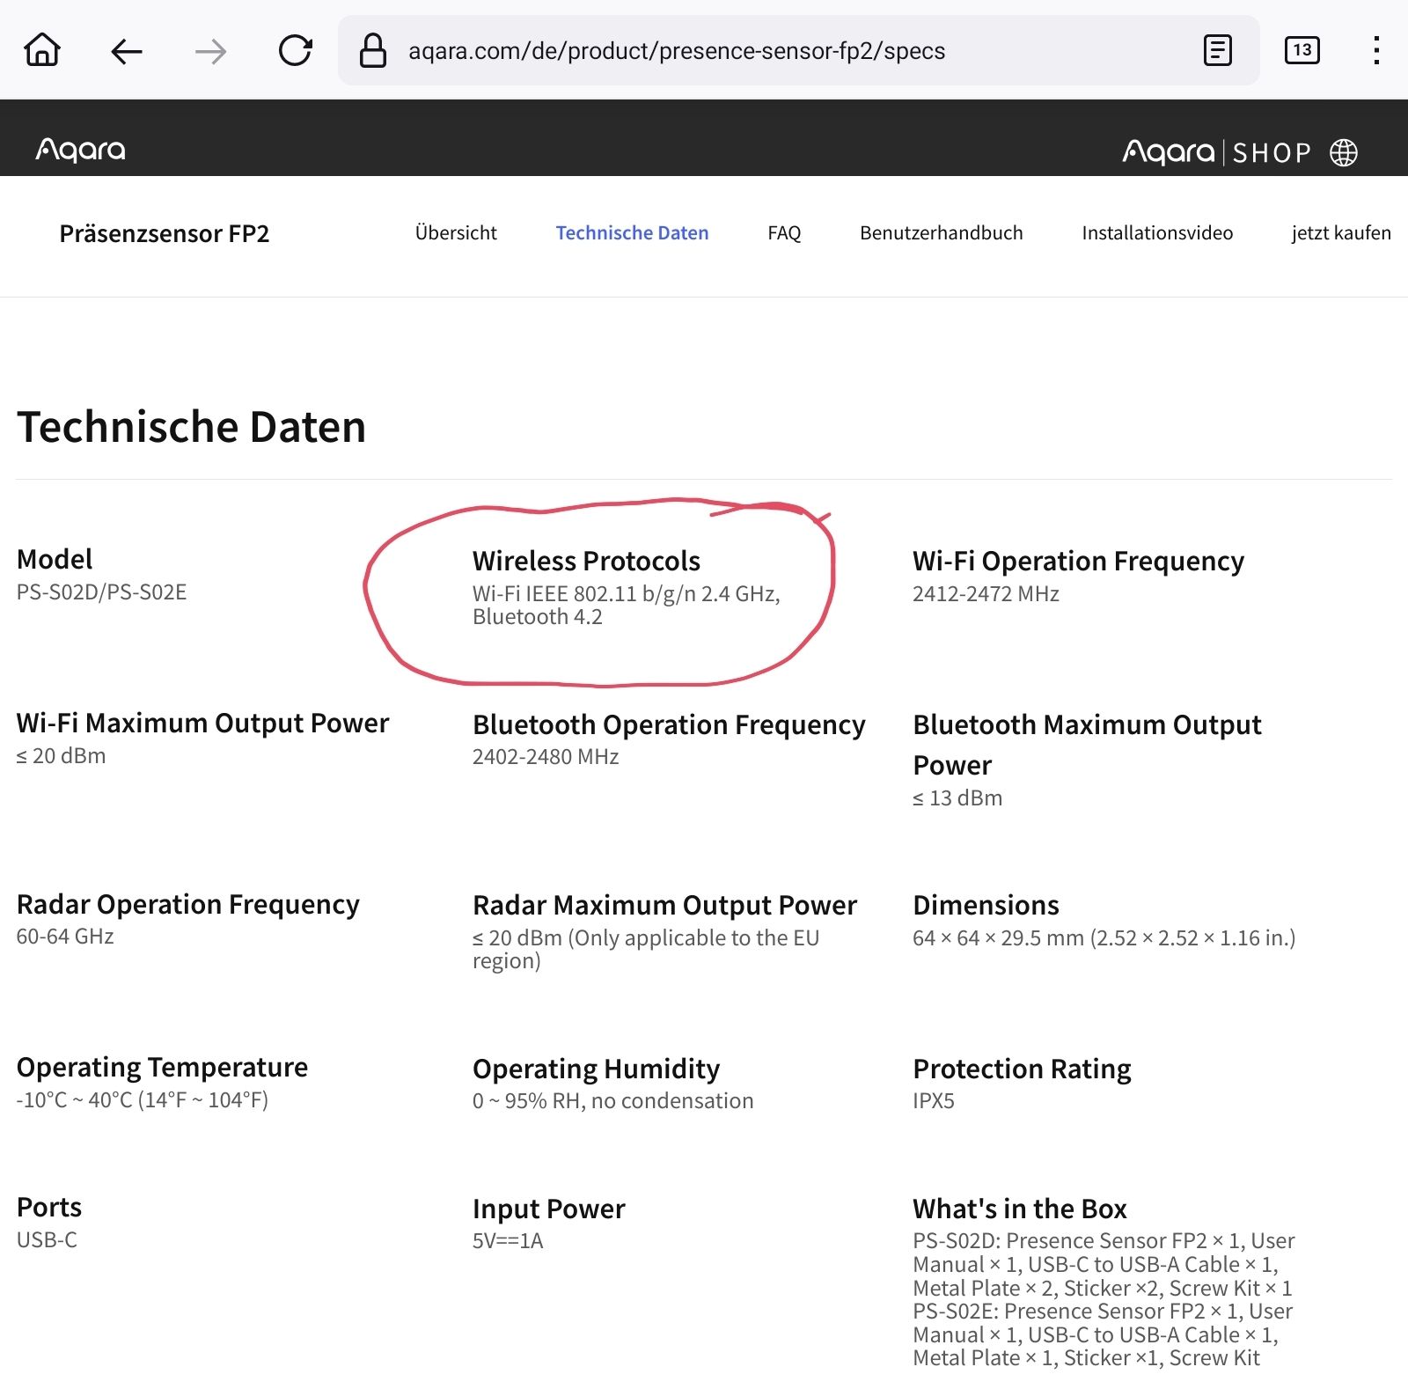Screen dimensions: 1408x1389
Task: Open the browser three-dot menu
Action: click(x=1376, y=50)
